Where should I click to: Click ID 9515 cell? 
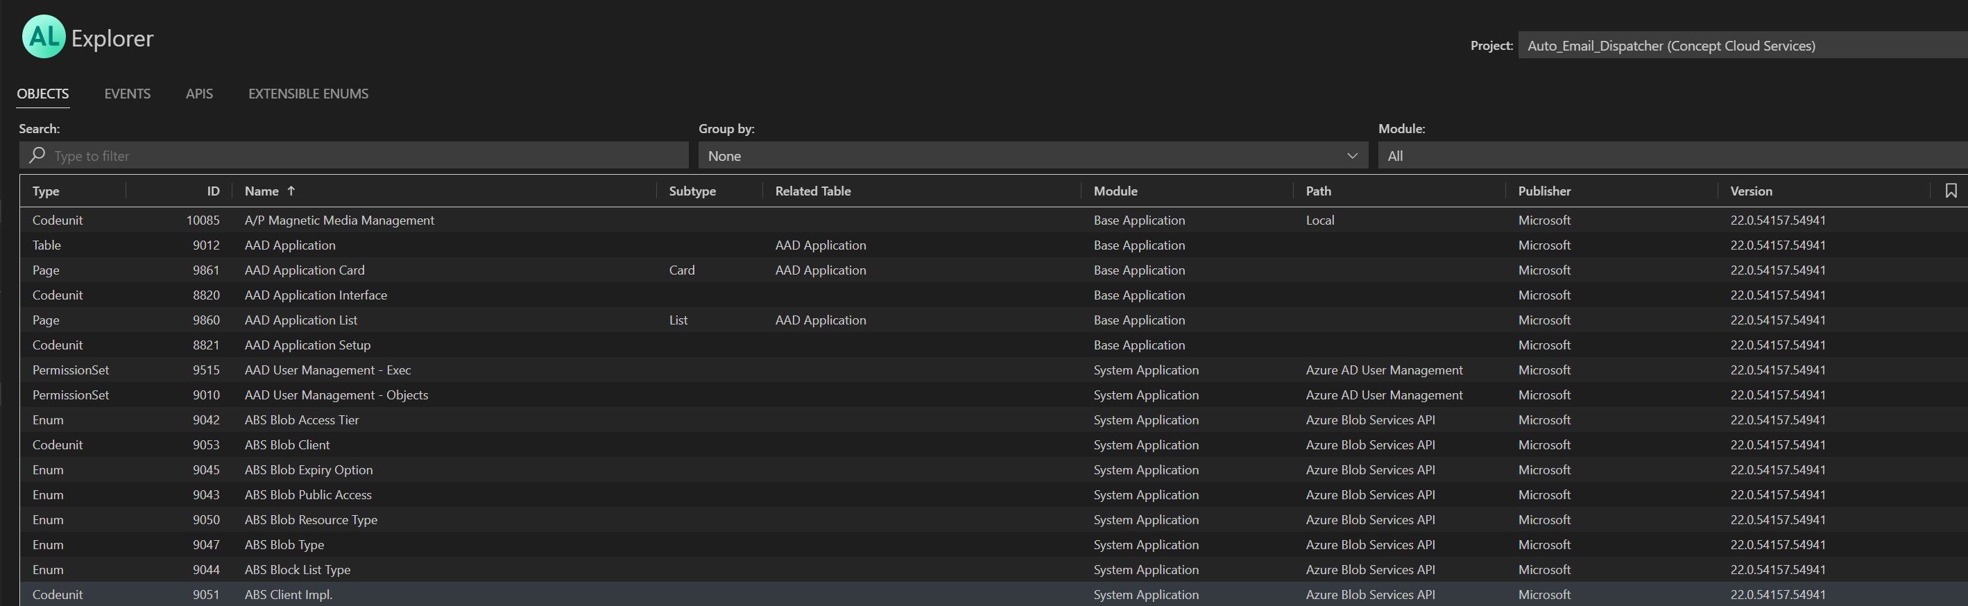click(206, 370)
